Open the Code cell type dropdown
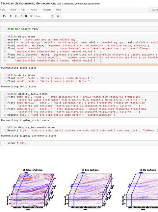The height and width of the screenshot is (212, 158). click(44, 16)
